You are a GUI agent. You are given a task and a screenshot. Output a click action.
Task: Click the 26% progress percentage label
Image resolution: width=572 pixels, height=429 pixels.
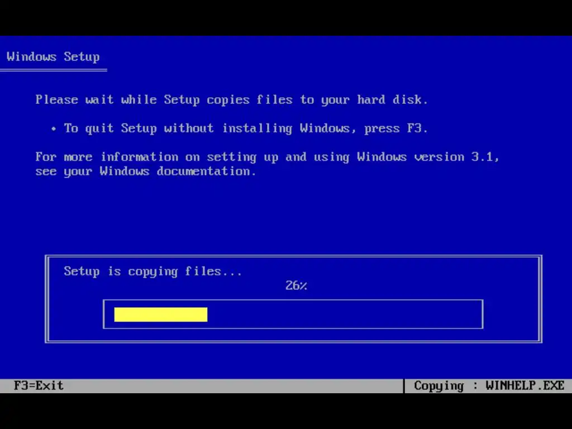(x=296, y=285)
